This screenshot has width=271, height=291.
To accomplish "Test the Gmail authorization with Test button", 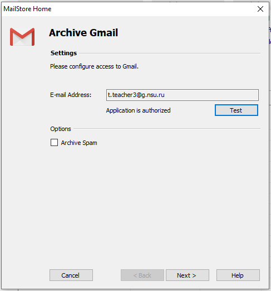I will (x=236, y=110).
